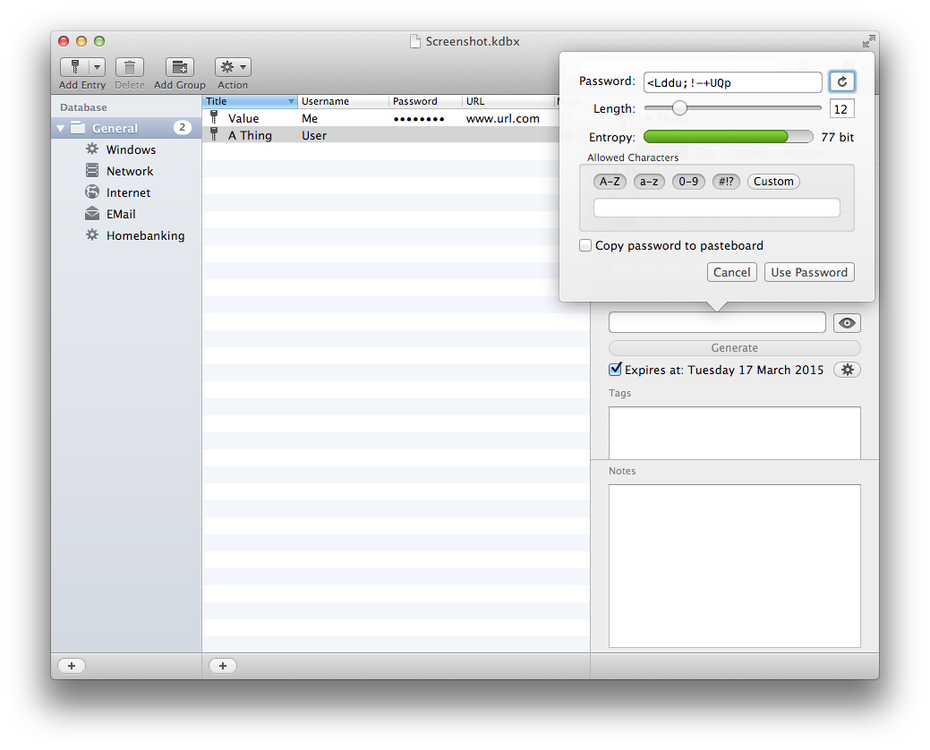930x750 pixels.
Task: Select the Windows group in sidebar
Action: click(x=131, y=149)
